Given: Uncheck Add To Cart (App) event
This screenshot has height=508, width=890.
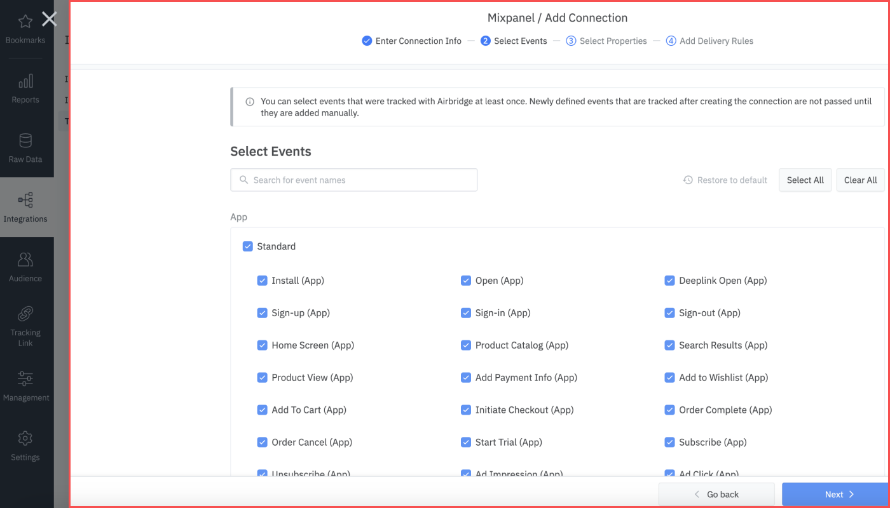Looking at the screenshot, I should coord(262,410).
